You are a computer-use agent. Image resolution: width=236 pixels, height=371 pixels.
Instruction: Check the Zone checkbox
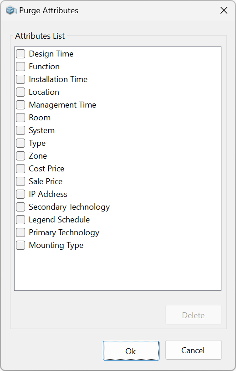click(21, 156)
